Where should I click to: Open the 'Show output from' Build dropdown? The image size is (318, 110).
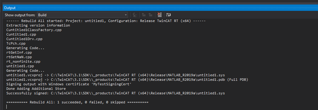(82, 15)
